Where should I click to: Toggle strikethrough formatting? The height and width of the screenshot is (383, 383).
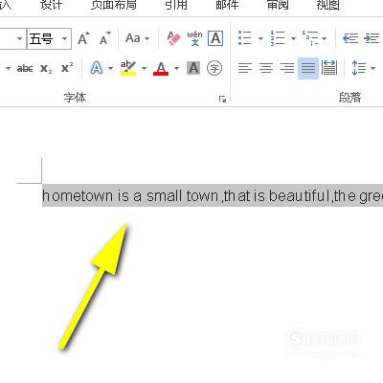click(25, 68)
